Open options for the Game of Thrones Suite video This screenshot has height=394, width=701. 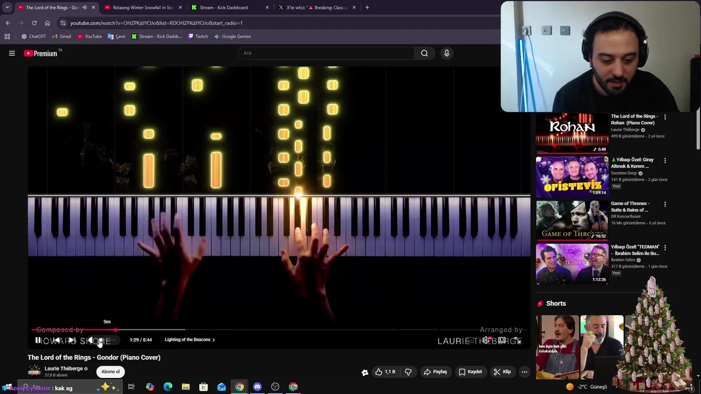[x=665, y=204]
